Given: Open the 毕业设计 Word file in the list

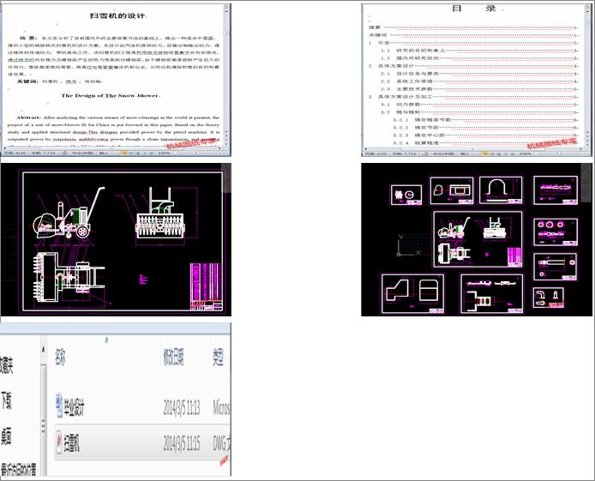Looking at the screenshot, I should tap(74, 407).
